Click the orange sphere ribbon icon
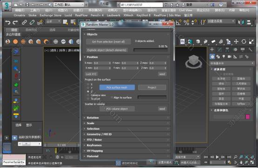The height and width of the screenshot is (168, 258). point(15,42)
